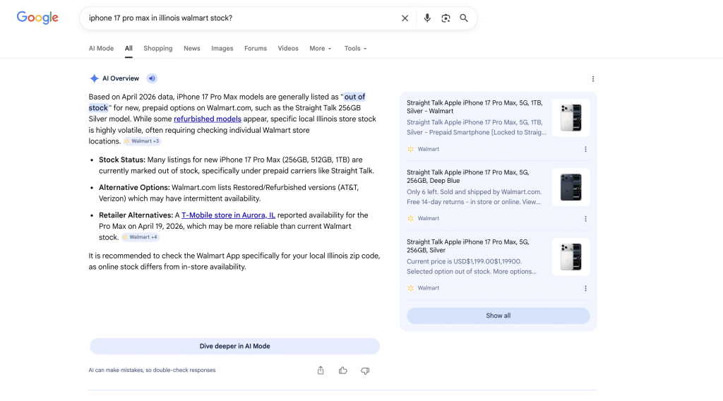Share the AI Overview response
This screenshot has width=723, height=401.
pos(321,371)
